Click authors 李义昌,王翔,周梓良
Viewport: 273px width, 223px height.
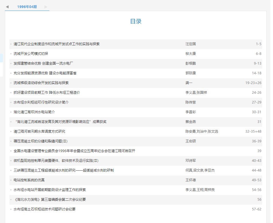tap(200, 190)
